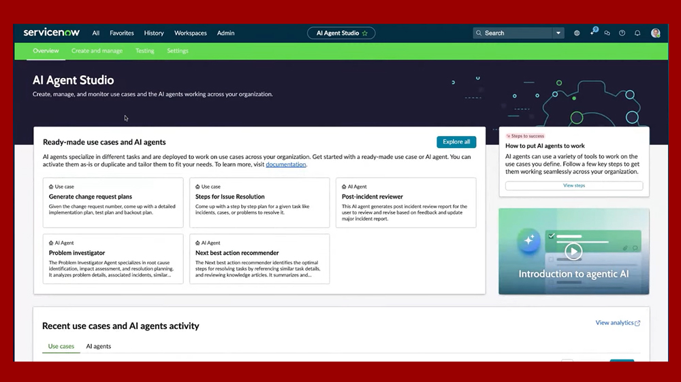The height and width of the screenshot is (382, 681).
Task: Open the documentation link
Action: click(285, 164)
